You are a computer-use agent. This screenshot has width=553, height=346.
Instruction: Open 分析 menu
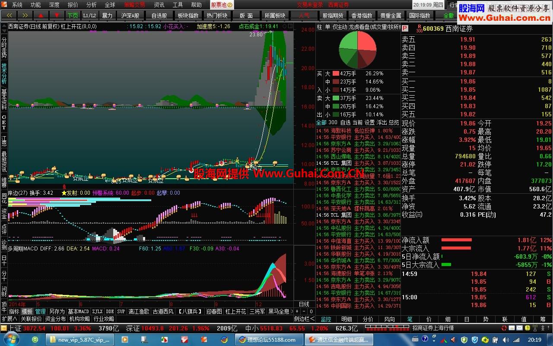point(92,5)
